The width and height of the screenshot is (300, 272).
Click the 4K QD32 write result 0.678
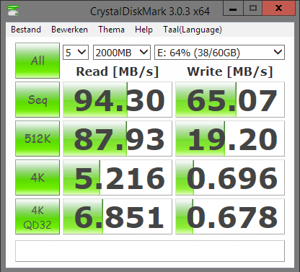pos(230,216)
